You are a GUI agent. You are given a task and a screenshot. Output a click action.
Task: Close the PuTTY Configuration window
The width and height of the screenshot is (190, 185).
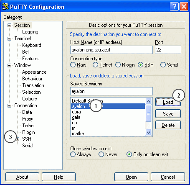pos(184,7)
